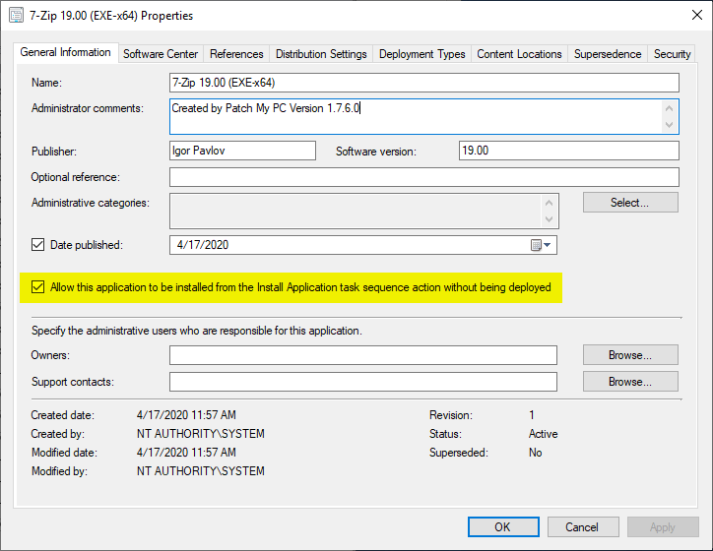Edit the Software version field
This screenshot has height=551, width=713.
point(569,151)
